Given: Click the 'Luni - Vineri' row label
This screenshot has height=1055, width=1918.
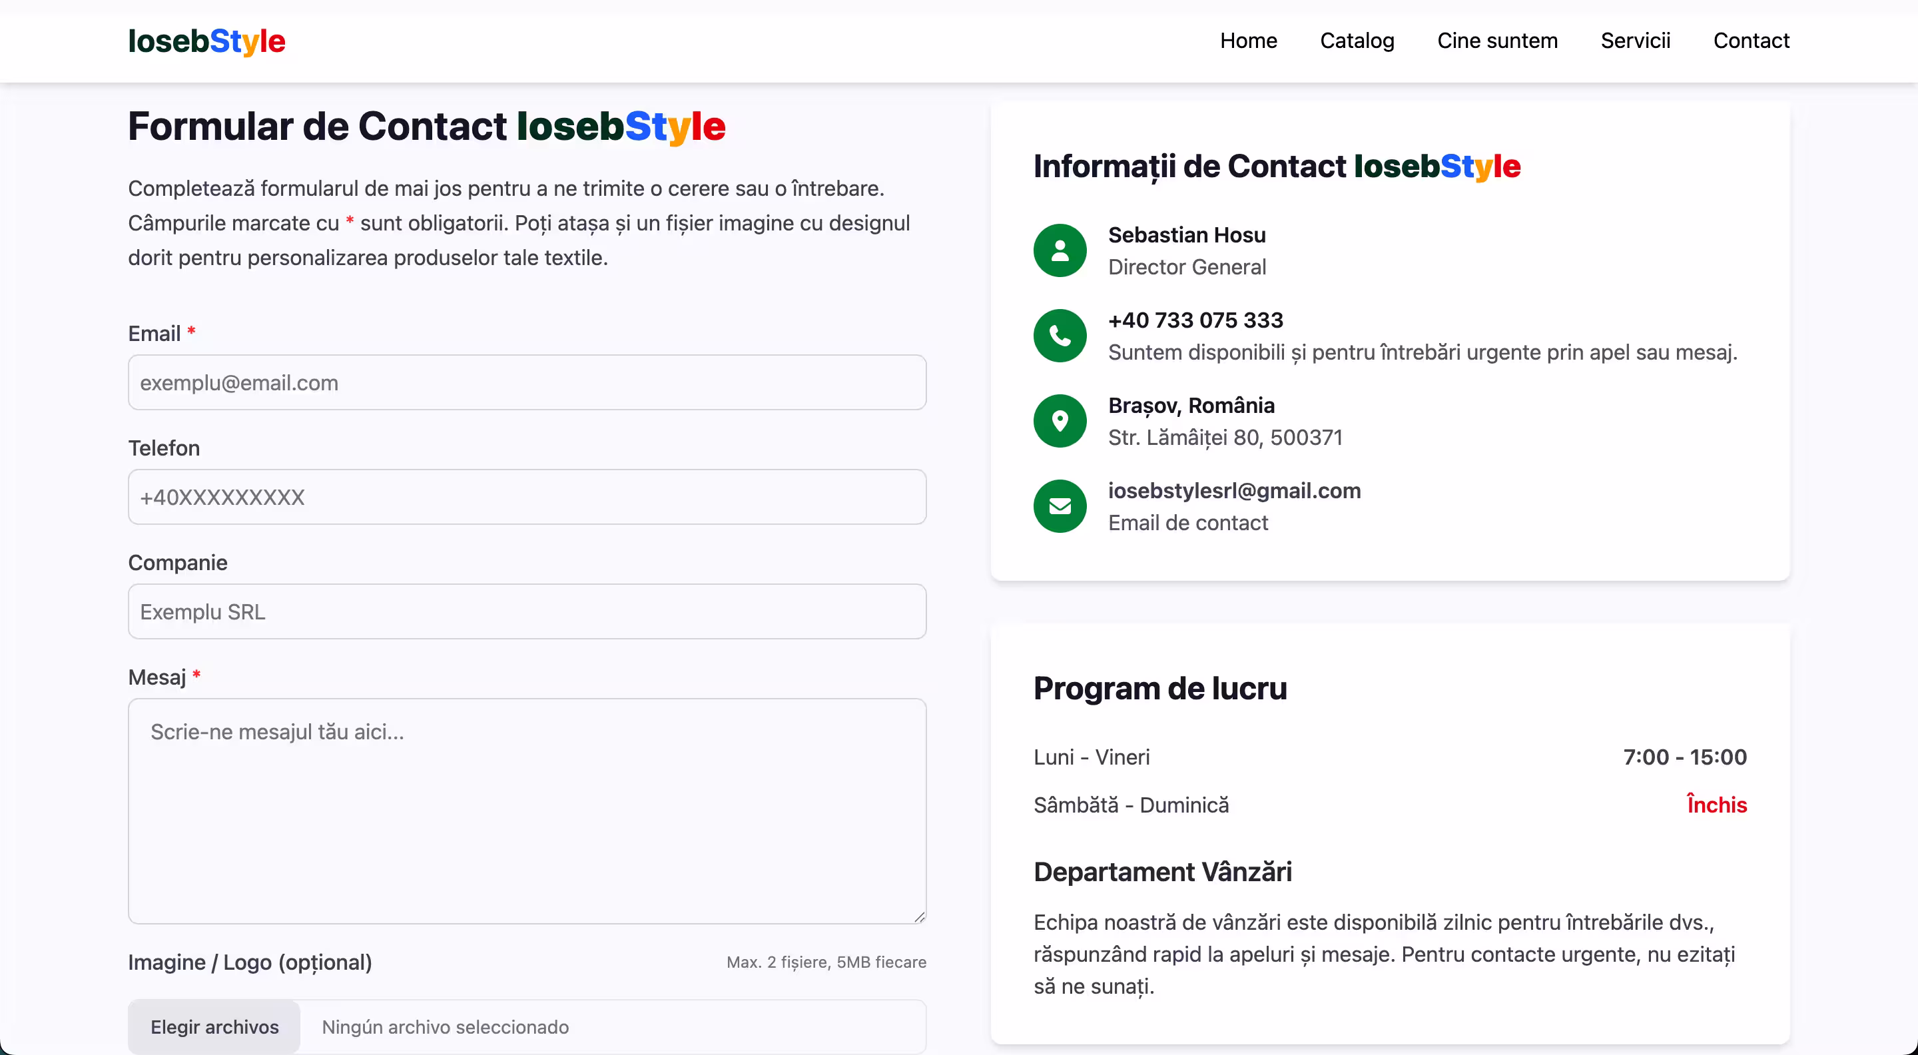Looking at the screenshot, I should coord(1092,757).
